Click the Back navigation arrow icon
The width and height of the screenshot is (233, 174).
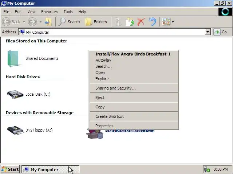(6, 22)
